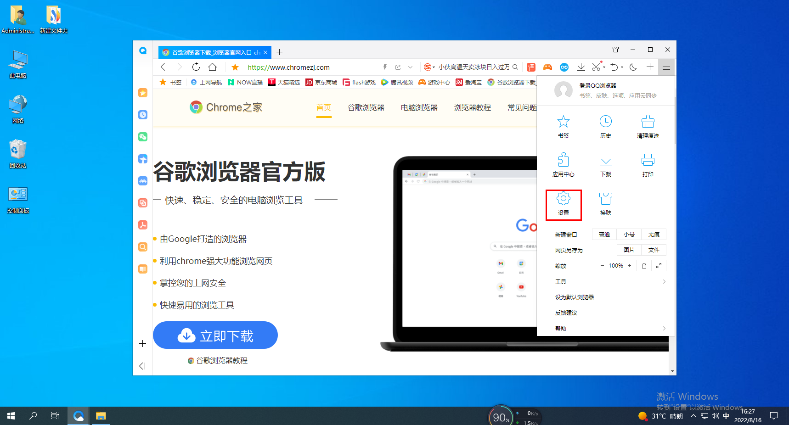The image size is (789, 425).
Task: Decrease zoom with minus button
Action: [x=602, y=266]
